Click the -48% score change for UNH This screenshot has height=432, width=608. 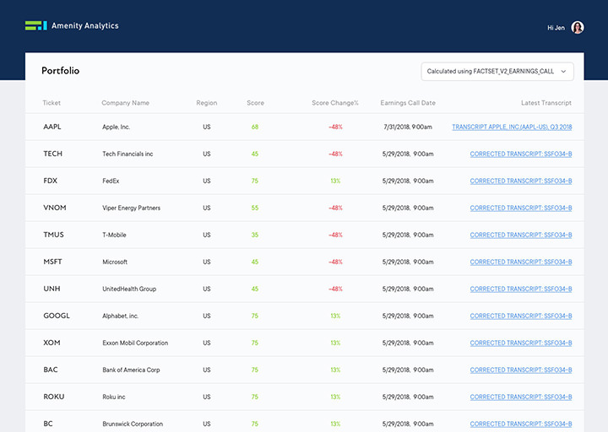point(335,289)
